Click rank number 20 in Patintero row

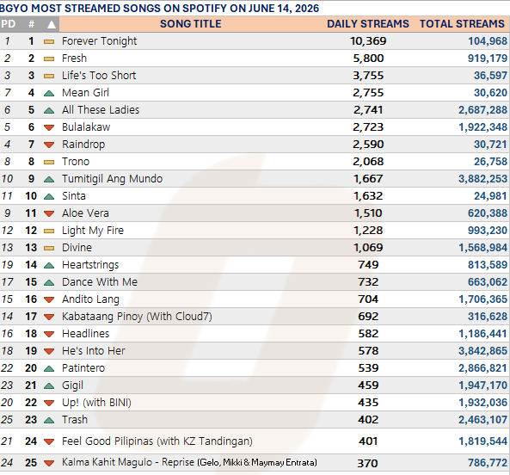click(31, 368)
